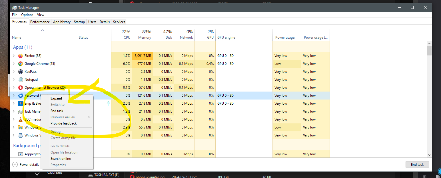Click the VLC media player cone icon
Image resolution: width=441 pixels, height=178 pixels.
pos(20,119)
